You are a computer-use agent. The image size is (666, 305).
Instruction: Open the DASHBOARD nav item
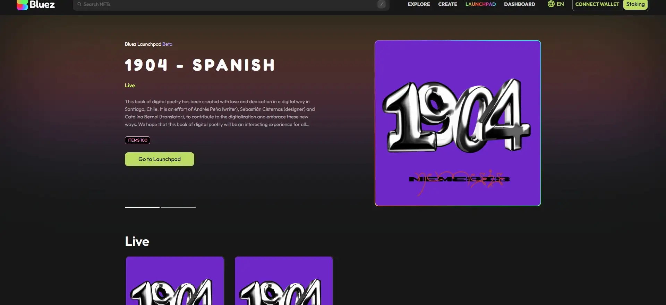click(x=519, y=4)
